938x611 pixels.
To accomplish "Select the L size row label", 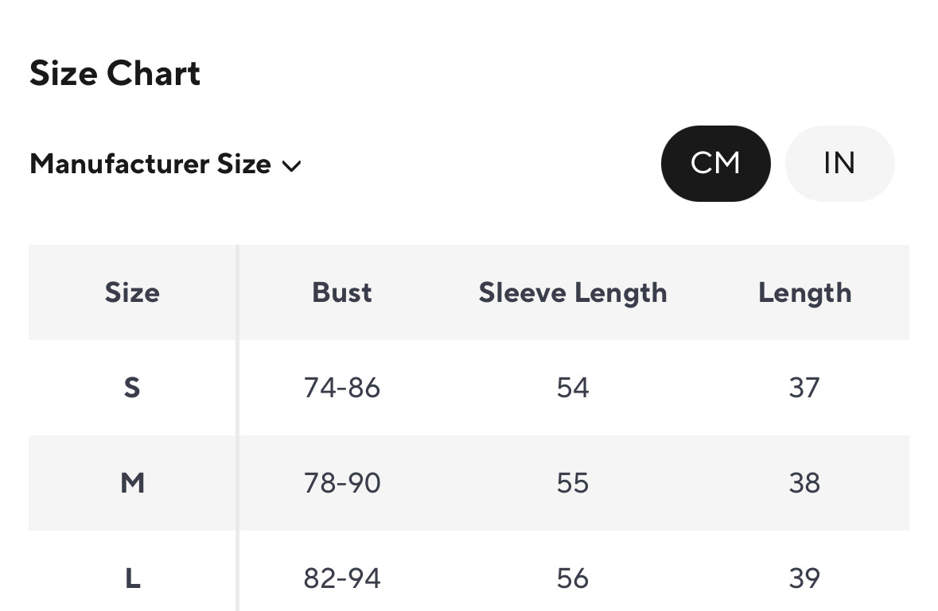I will click(x=132, y=578).
